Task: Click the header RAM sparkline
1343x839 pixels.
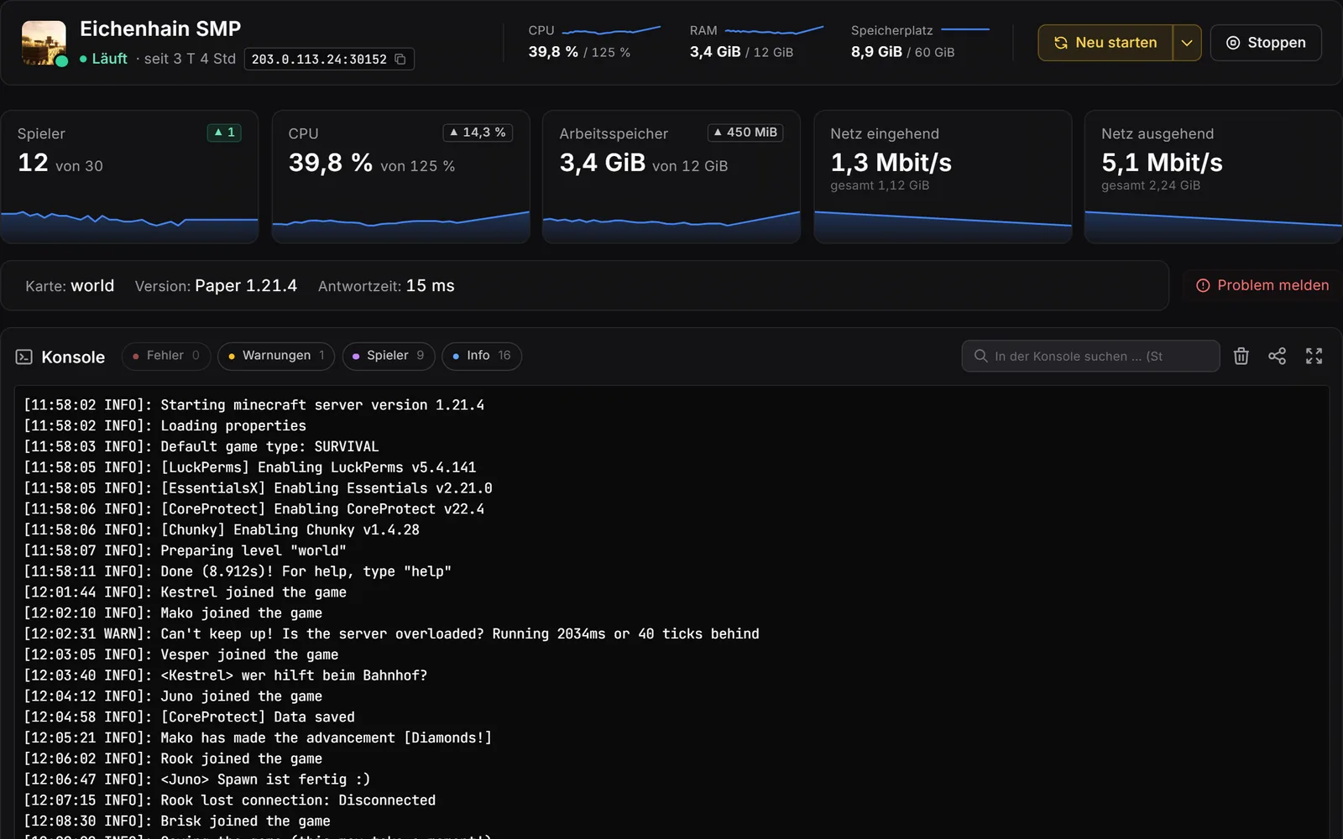Action: tap(774, 30)
